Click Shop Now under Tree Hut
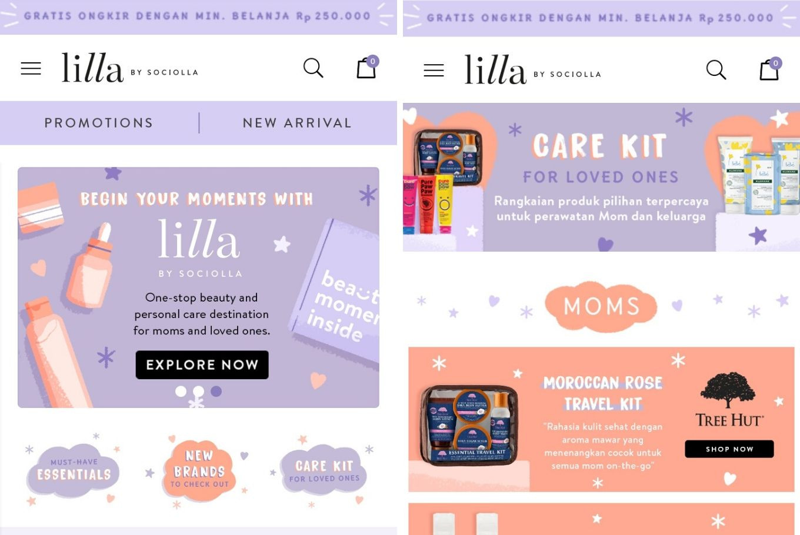Screen dimensions: 800x535 click(x=729, y=449)
